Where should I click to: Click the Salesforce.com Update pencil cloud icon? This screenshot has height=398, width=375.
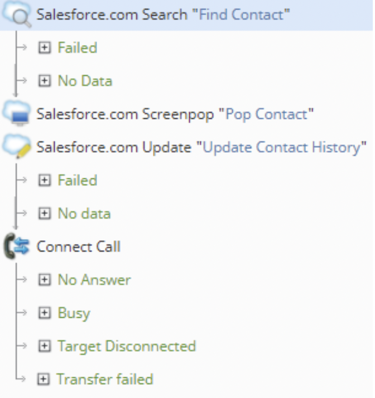coord(17,147)
